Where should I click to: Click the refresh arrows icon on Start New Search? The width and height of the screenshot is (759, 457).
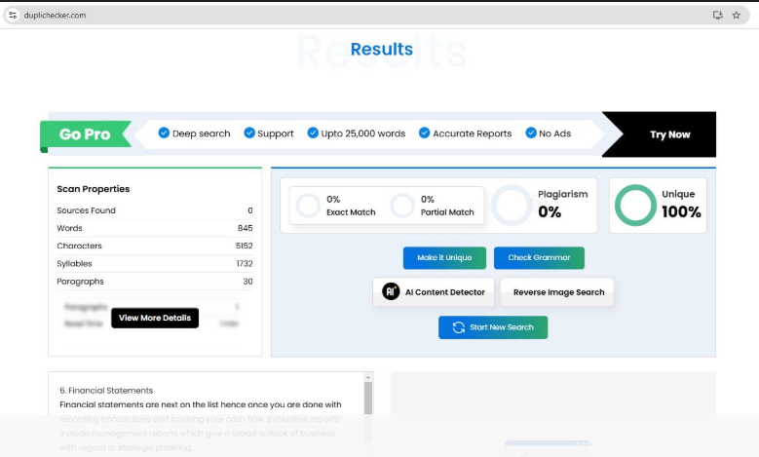pos(458,327)
